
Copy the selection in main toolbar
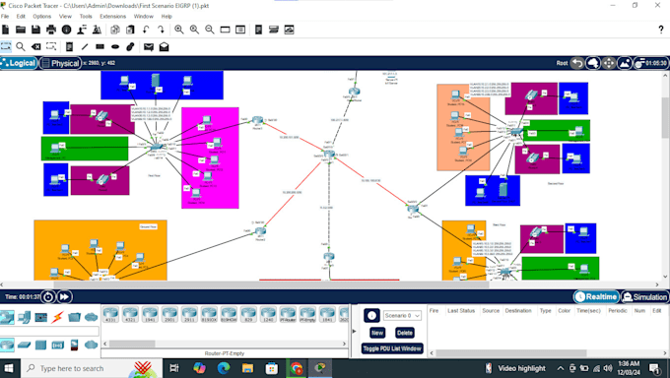point(115,30)
